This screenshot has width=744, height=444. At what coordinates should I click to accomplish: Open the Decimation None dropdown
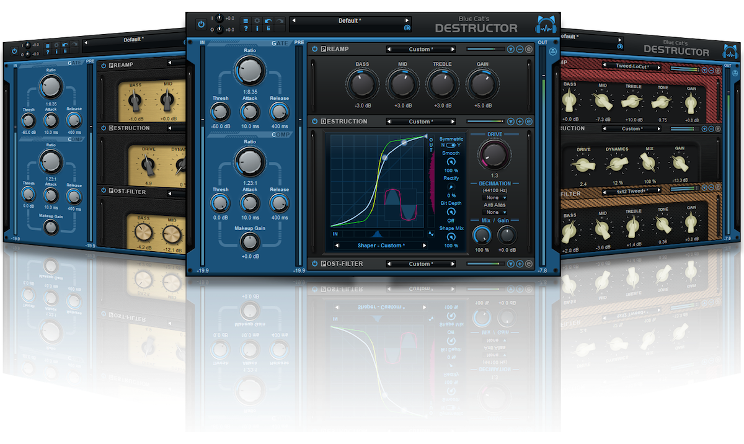(494, 197)
